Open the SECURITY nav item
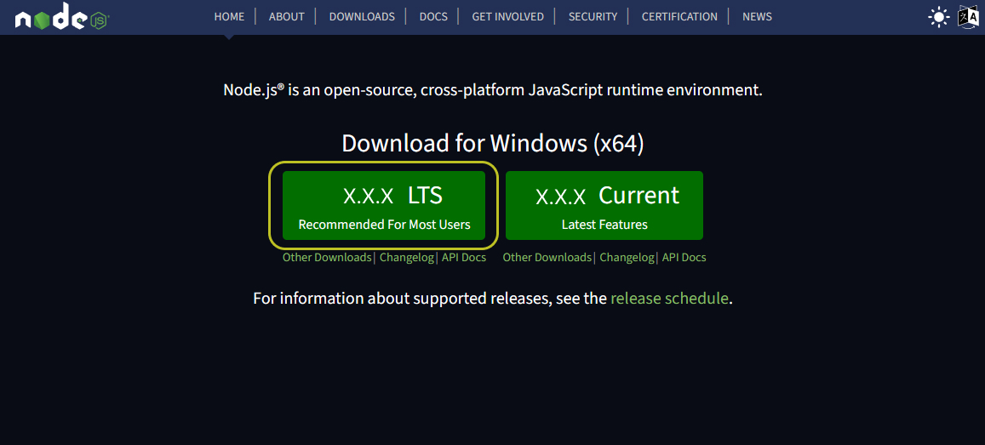The height and width of the screenshot is (445, 985). point(593,17)
